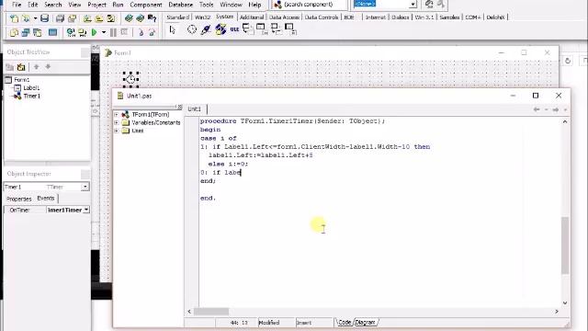Click the Object TreeView move up arrow
This screenshot has height=331, width=588.
37,67
